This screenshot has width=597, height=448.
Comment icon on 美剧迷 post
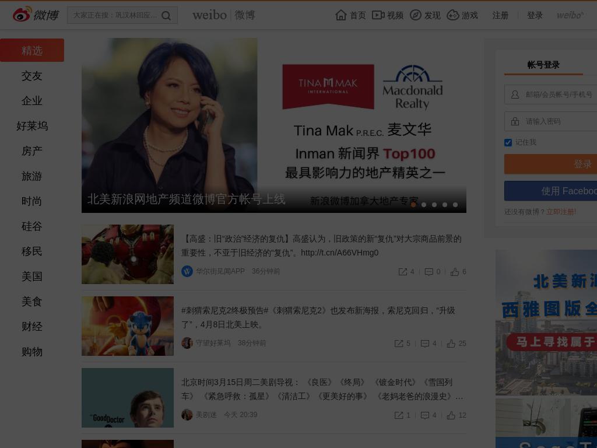(x=425, y=415)
